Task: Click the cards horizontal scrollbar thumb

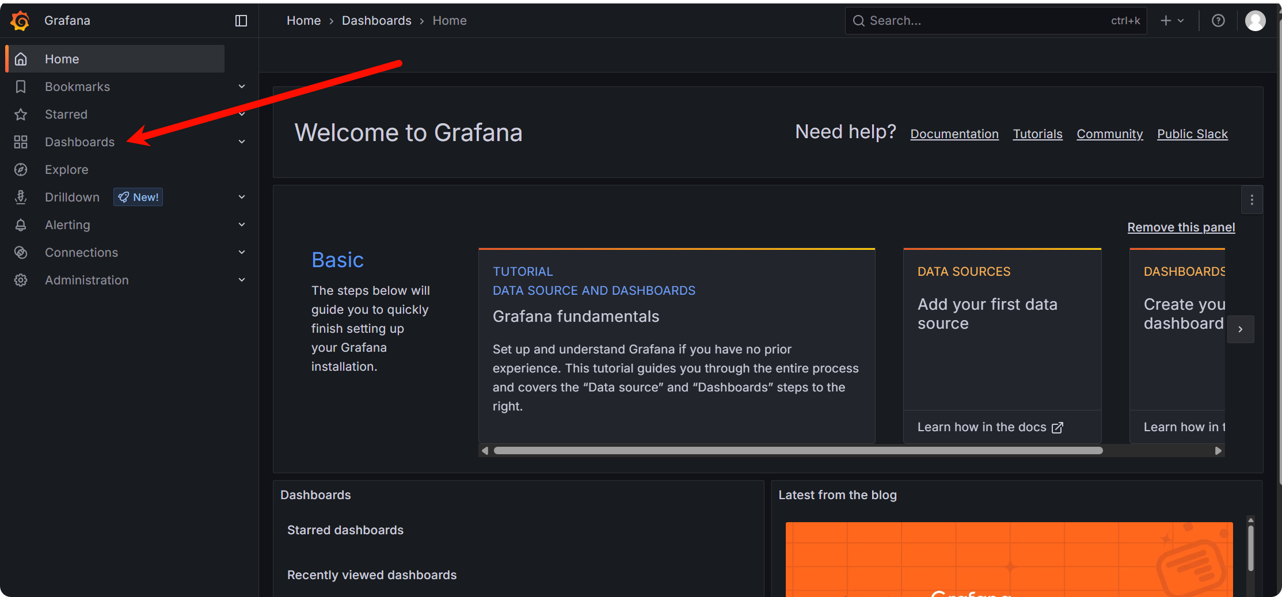Action: 798,451
